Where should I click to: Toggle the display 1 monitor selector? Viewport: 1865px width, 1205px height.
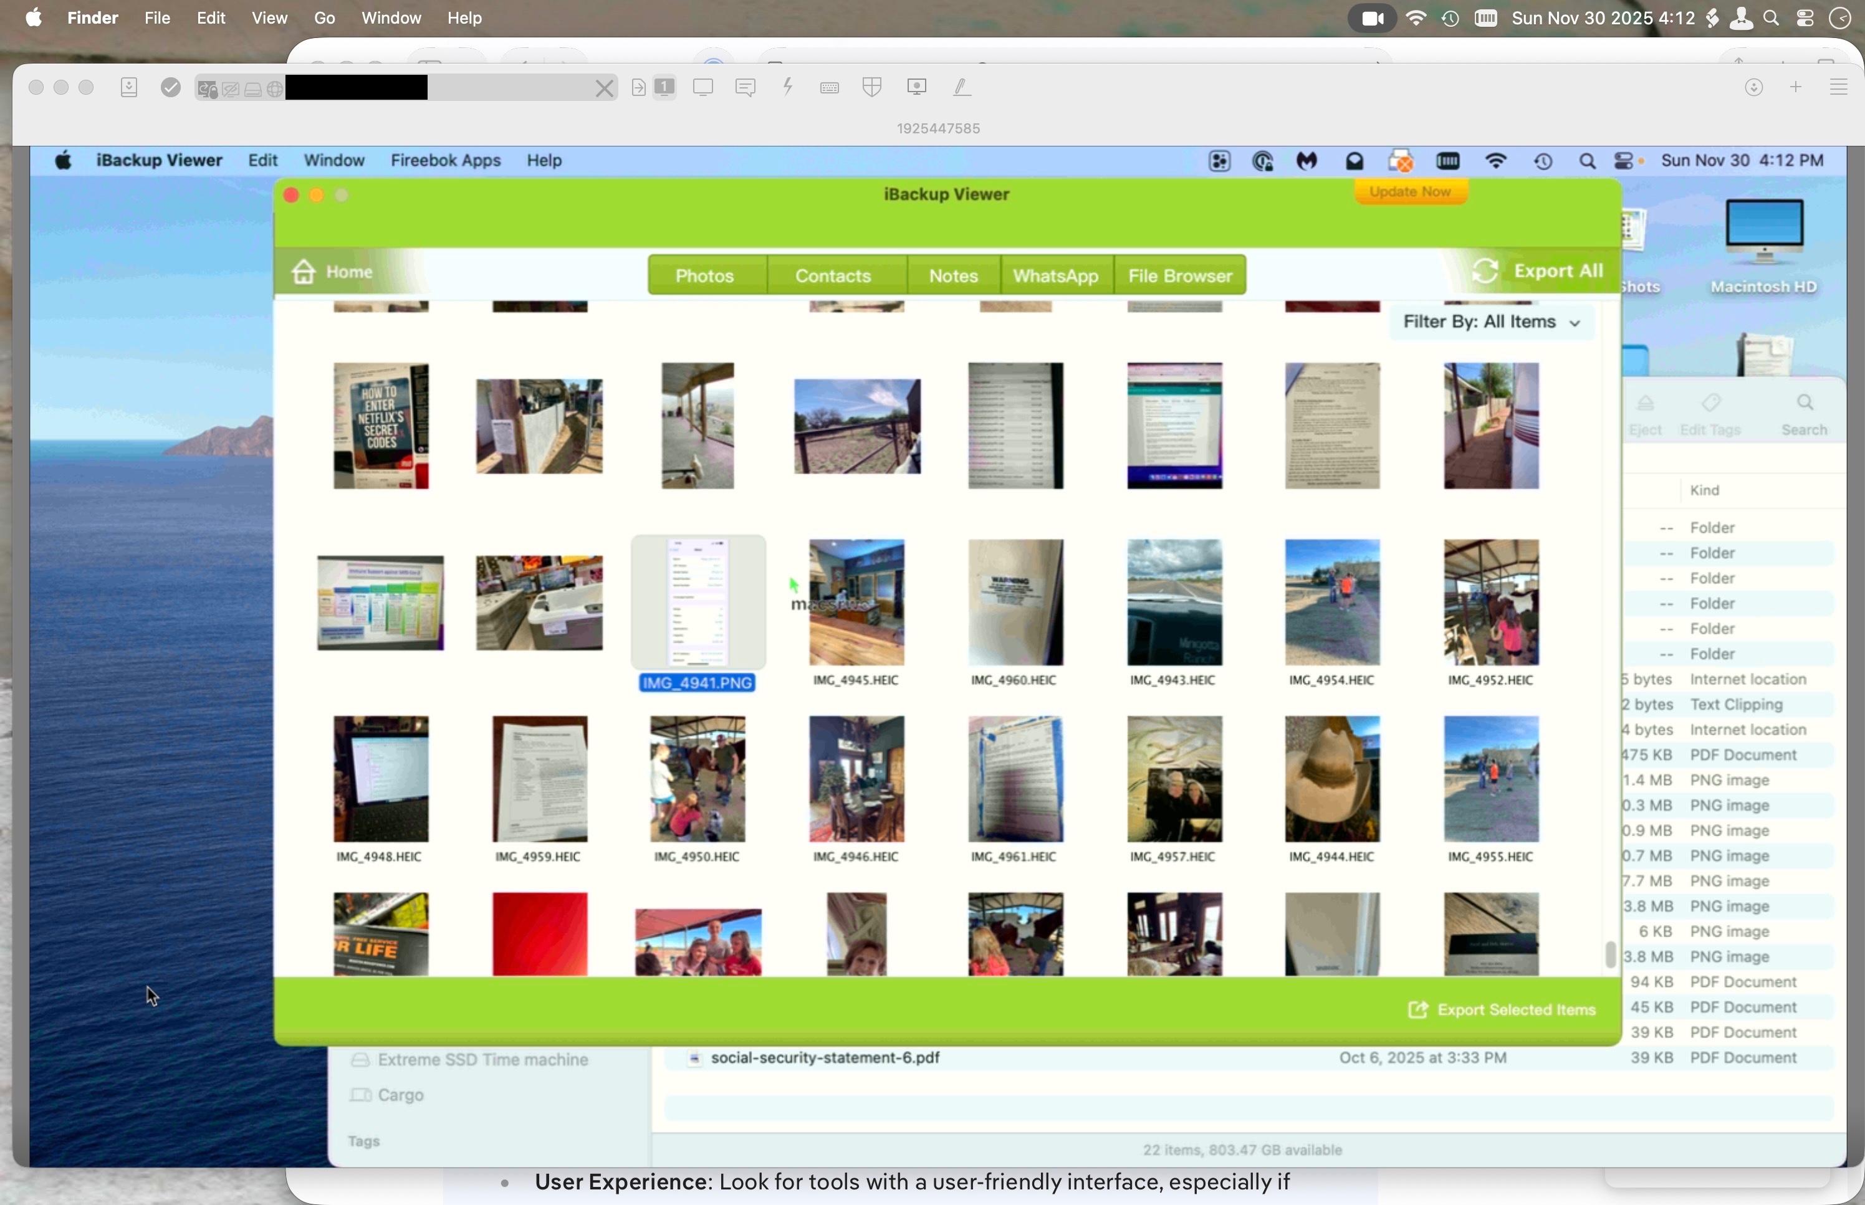tap(664, 87)
